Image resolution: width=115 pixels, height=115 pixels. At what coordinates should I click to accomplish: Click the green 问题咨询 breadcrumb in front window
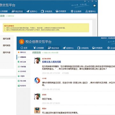pos(36,52)
